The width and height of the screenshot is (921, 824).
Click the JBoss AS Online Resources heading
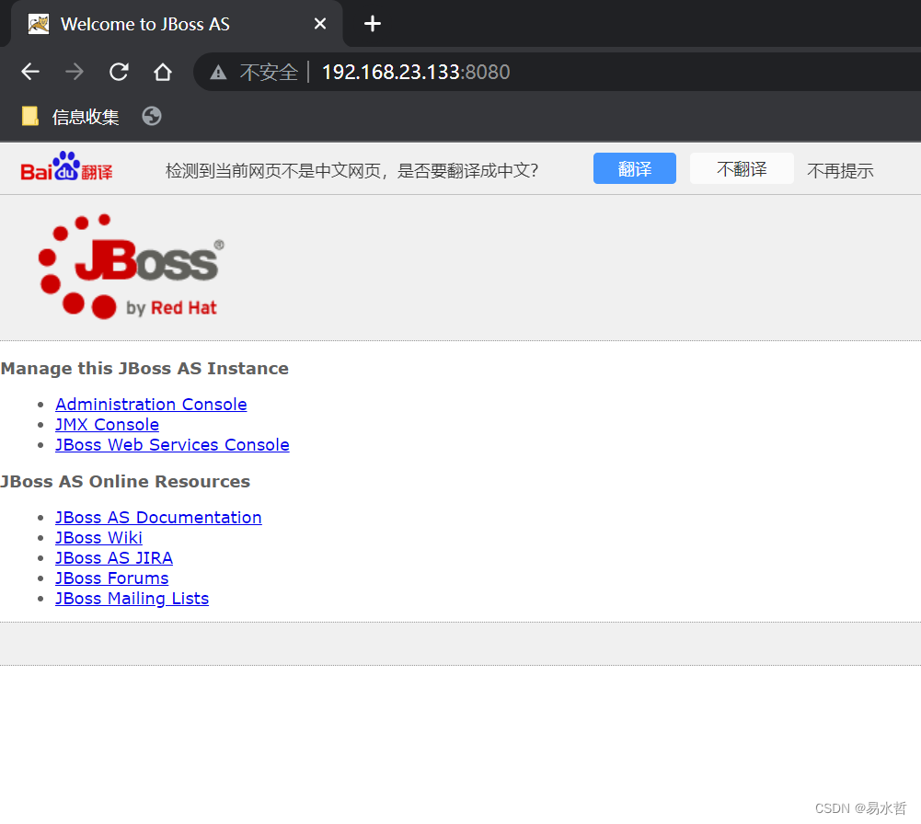(125, 482)
